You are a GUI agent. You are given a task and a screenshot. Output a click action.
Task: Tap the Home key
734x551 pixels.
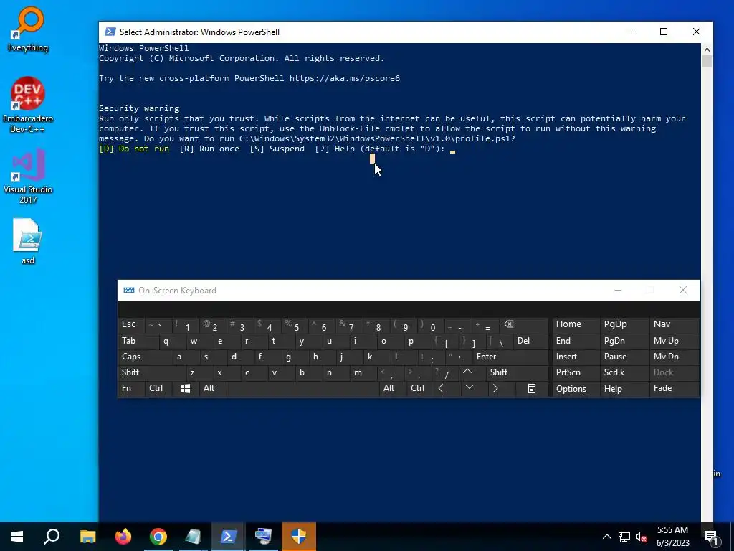[x=576, y=324]
